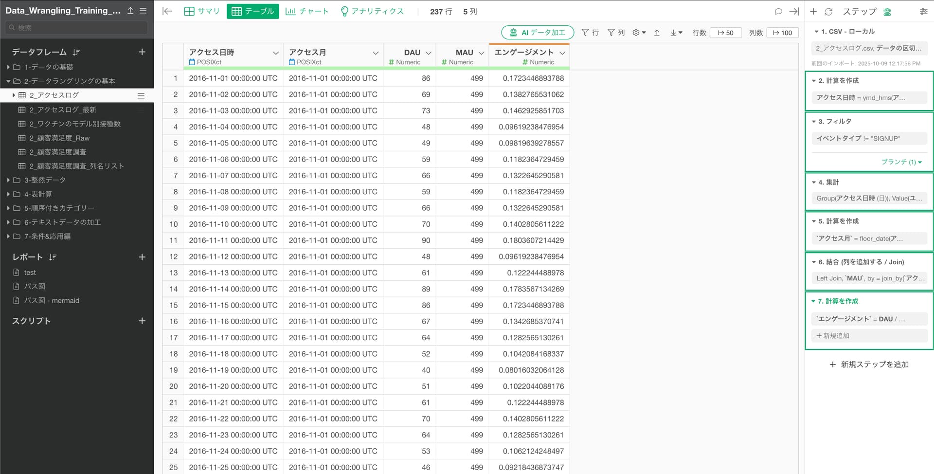Click the 検索 search field
The width and height of the screenshot is (934, 474).
[x=77, y=28]
